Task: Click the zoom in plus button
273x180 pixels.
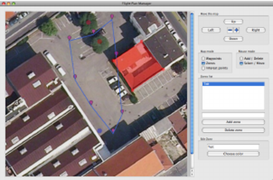Action: (x=236, y=30)
